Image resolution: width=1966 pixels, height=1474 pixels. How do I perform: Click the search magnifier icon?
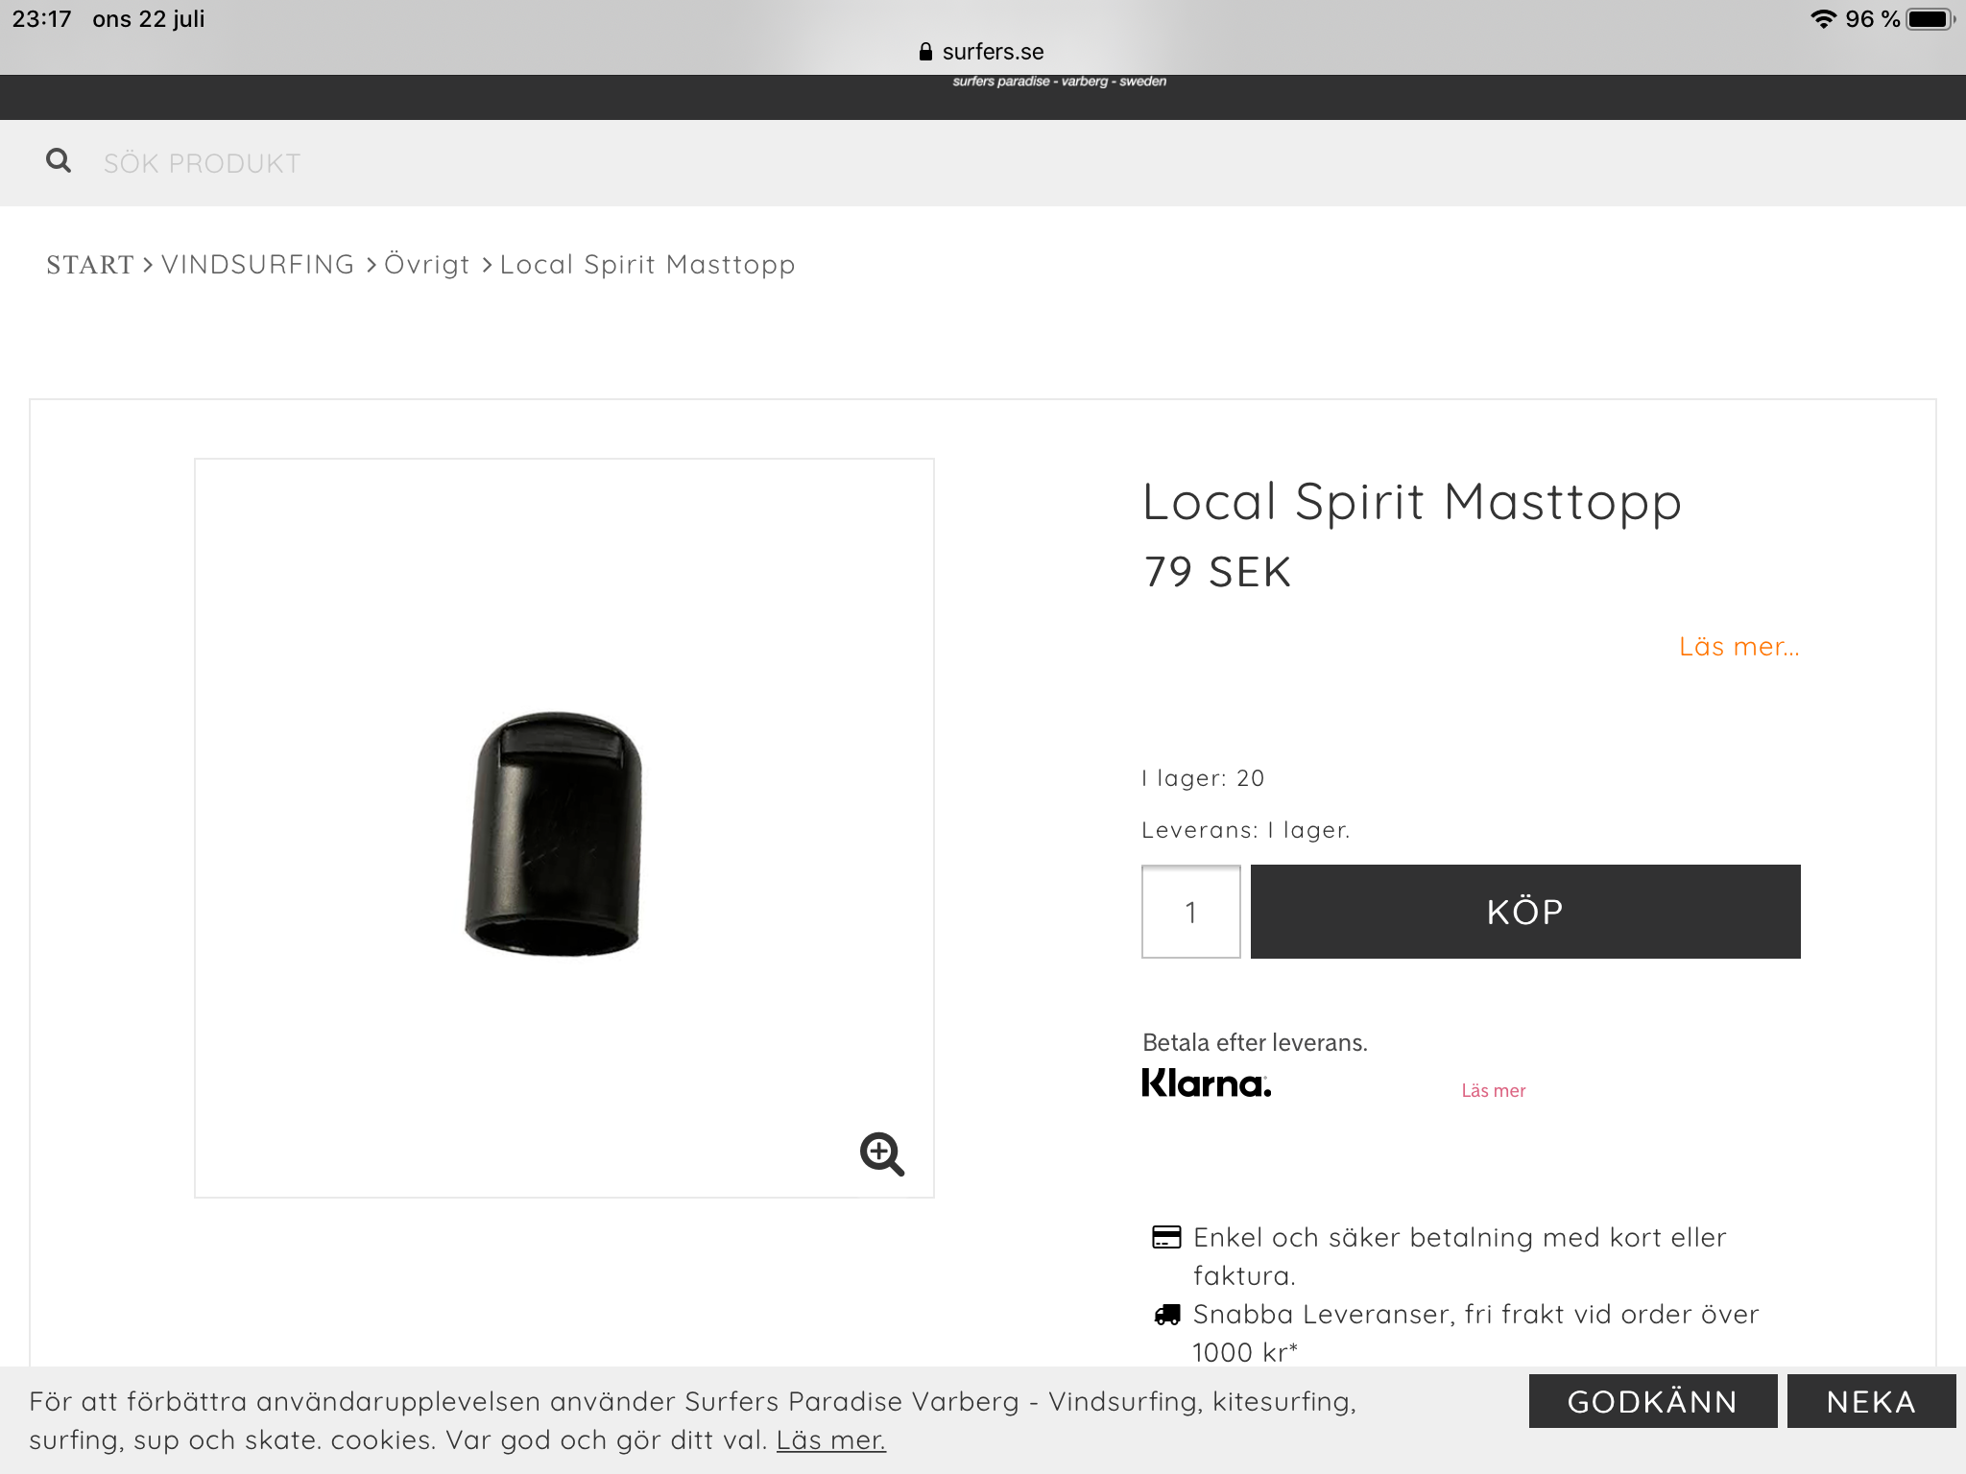click(x=59, y=161)
